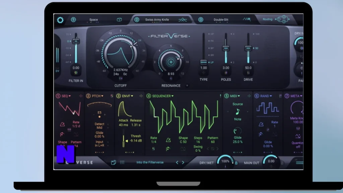This screenshot has height=193, width=343.
Task: Open the preset name Into the Filterverse
Action: pos(150,163)
